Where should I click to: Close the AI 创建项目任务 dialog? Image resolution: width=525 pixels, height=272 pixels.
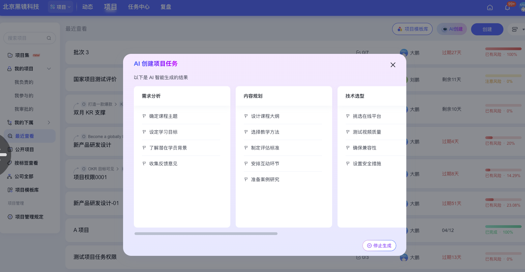click(393, 65)
